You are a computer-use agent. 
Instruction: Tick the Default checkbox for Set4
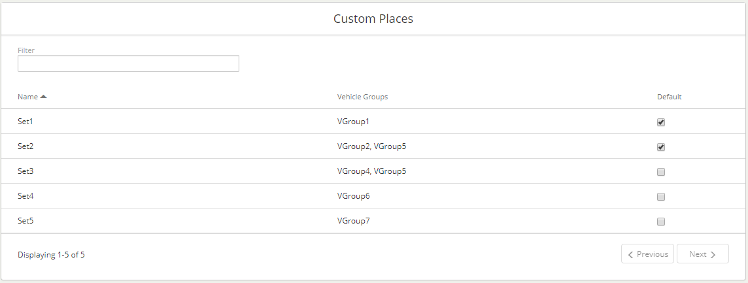coord(660,197)
